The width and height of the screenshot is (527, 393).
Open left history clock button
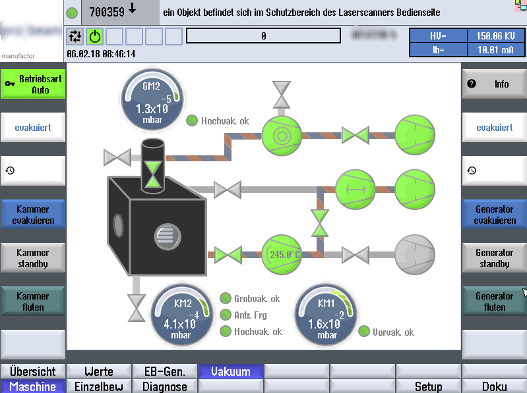point(32,170)
